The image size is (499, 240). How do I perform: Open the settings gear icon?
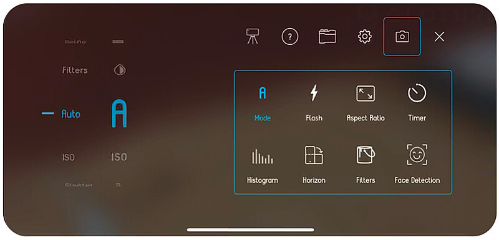[365, 37]
